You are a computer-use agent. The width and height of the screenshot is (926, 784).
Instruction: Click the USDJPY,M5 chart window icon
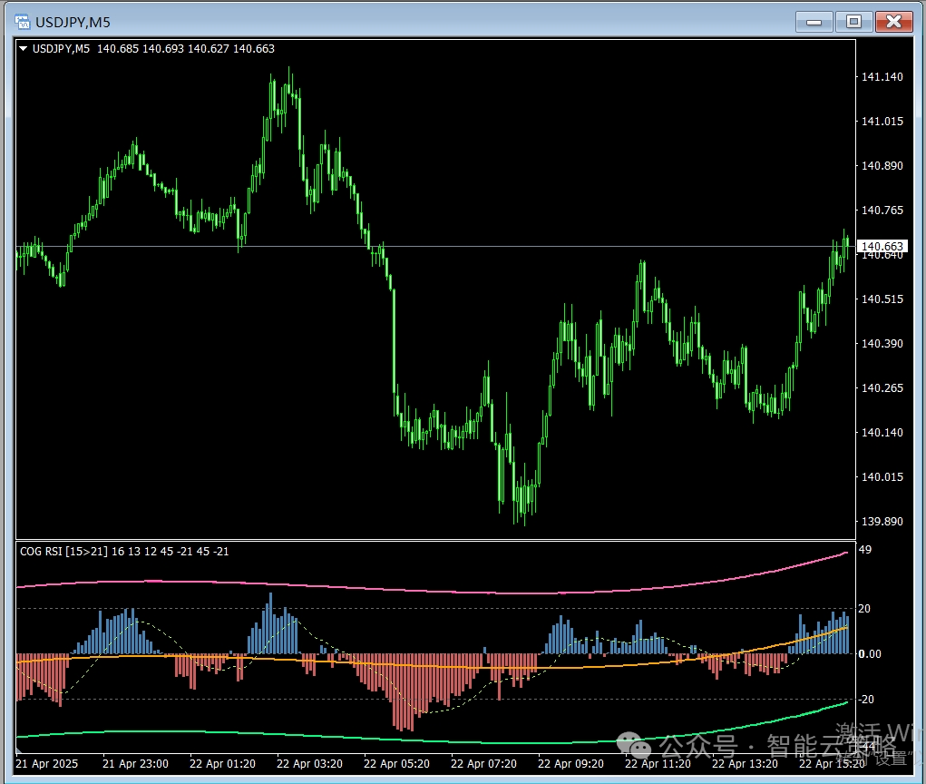[22, 23]
